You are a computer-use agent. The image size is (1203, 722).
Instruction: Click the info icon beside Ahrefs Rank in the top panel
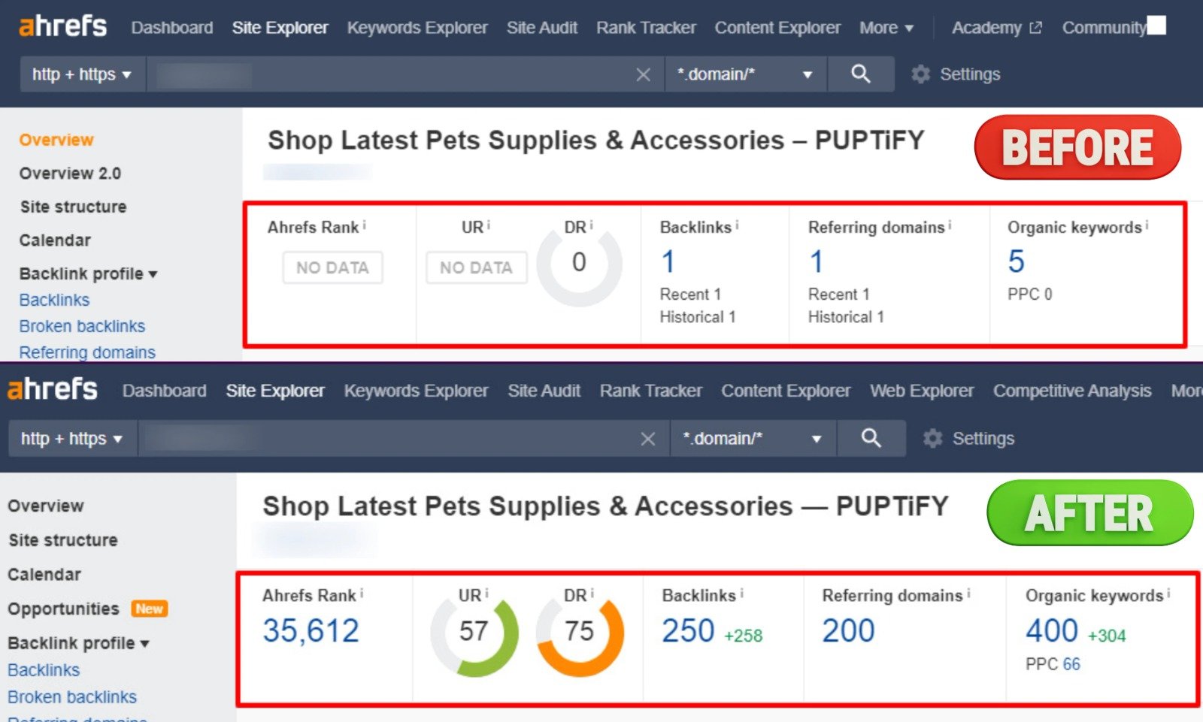point(365,225)
